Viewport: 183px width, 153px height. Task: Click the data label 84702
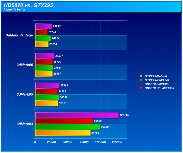coord(95,133)
